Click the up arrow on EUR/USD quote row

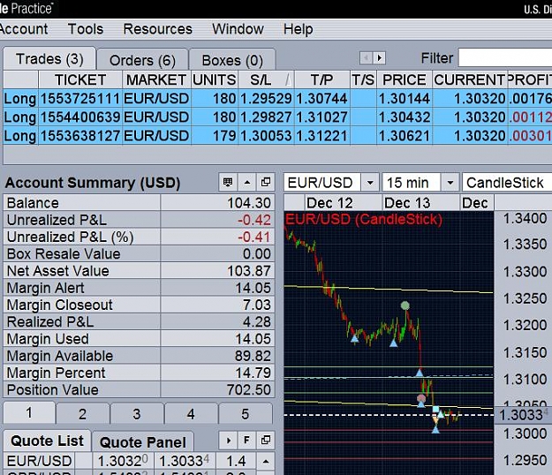pos(266,461)
